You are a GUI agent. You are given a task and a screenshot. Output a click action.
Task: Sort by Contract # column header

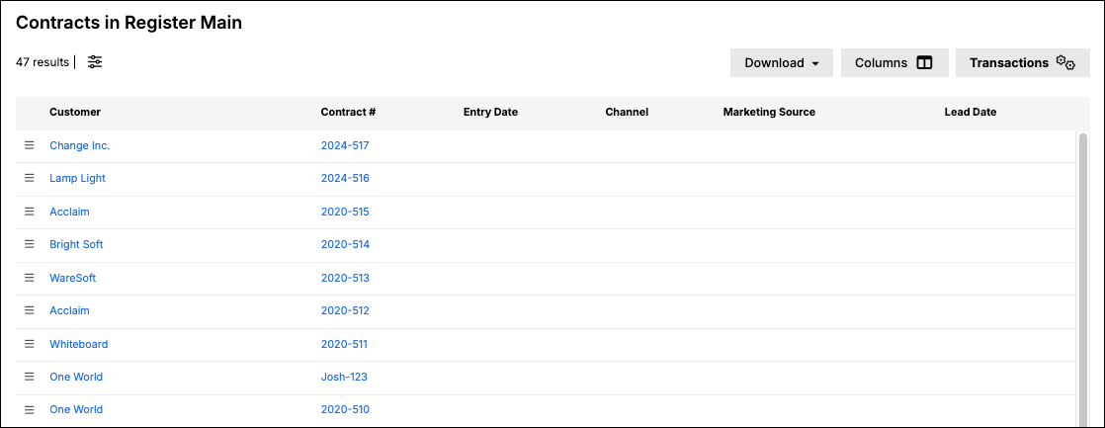348,112
